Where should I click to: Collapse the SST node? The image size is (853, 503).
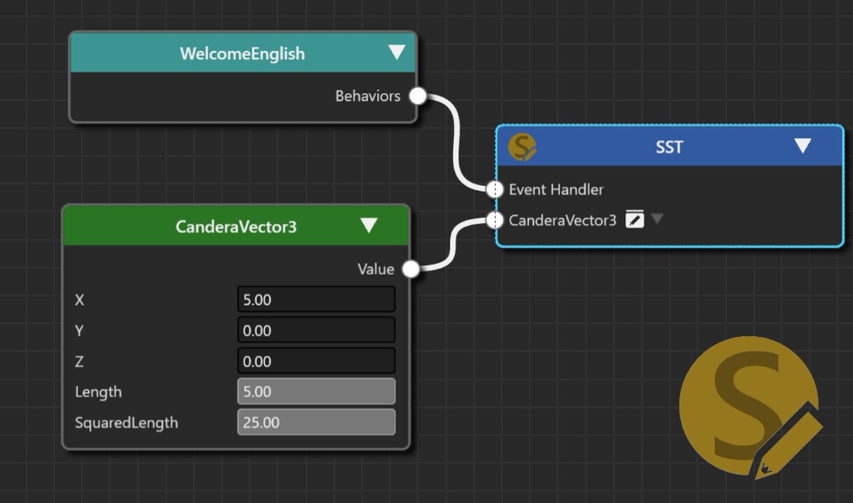click(803, 145)
